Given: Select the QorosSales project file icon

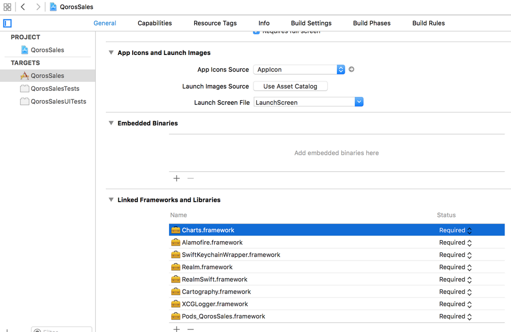Looking at the screenshot, I should [24, 50].
